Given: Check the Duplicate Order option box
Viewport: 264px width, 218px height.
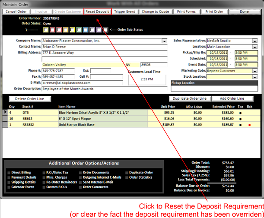Looking at the screenshot, I should pyautogui.click(x=126, y=172).
